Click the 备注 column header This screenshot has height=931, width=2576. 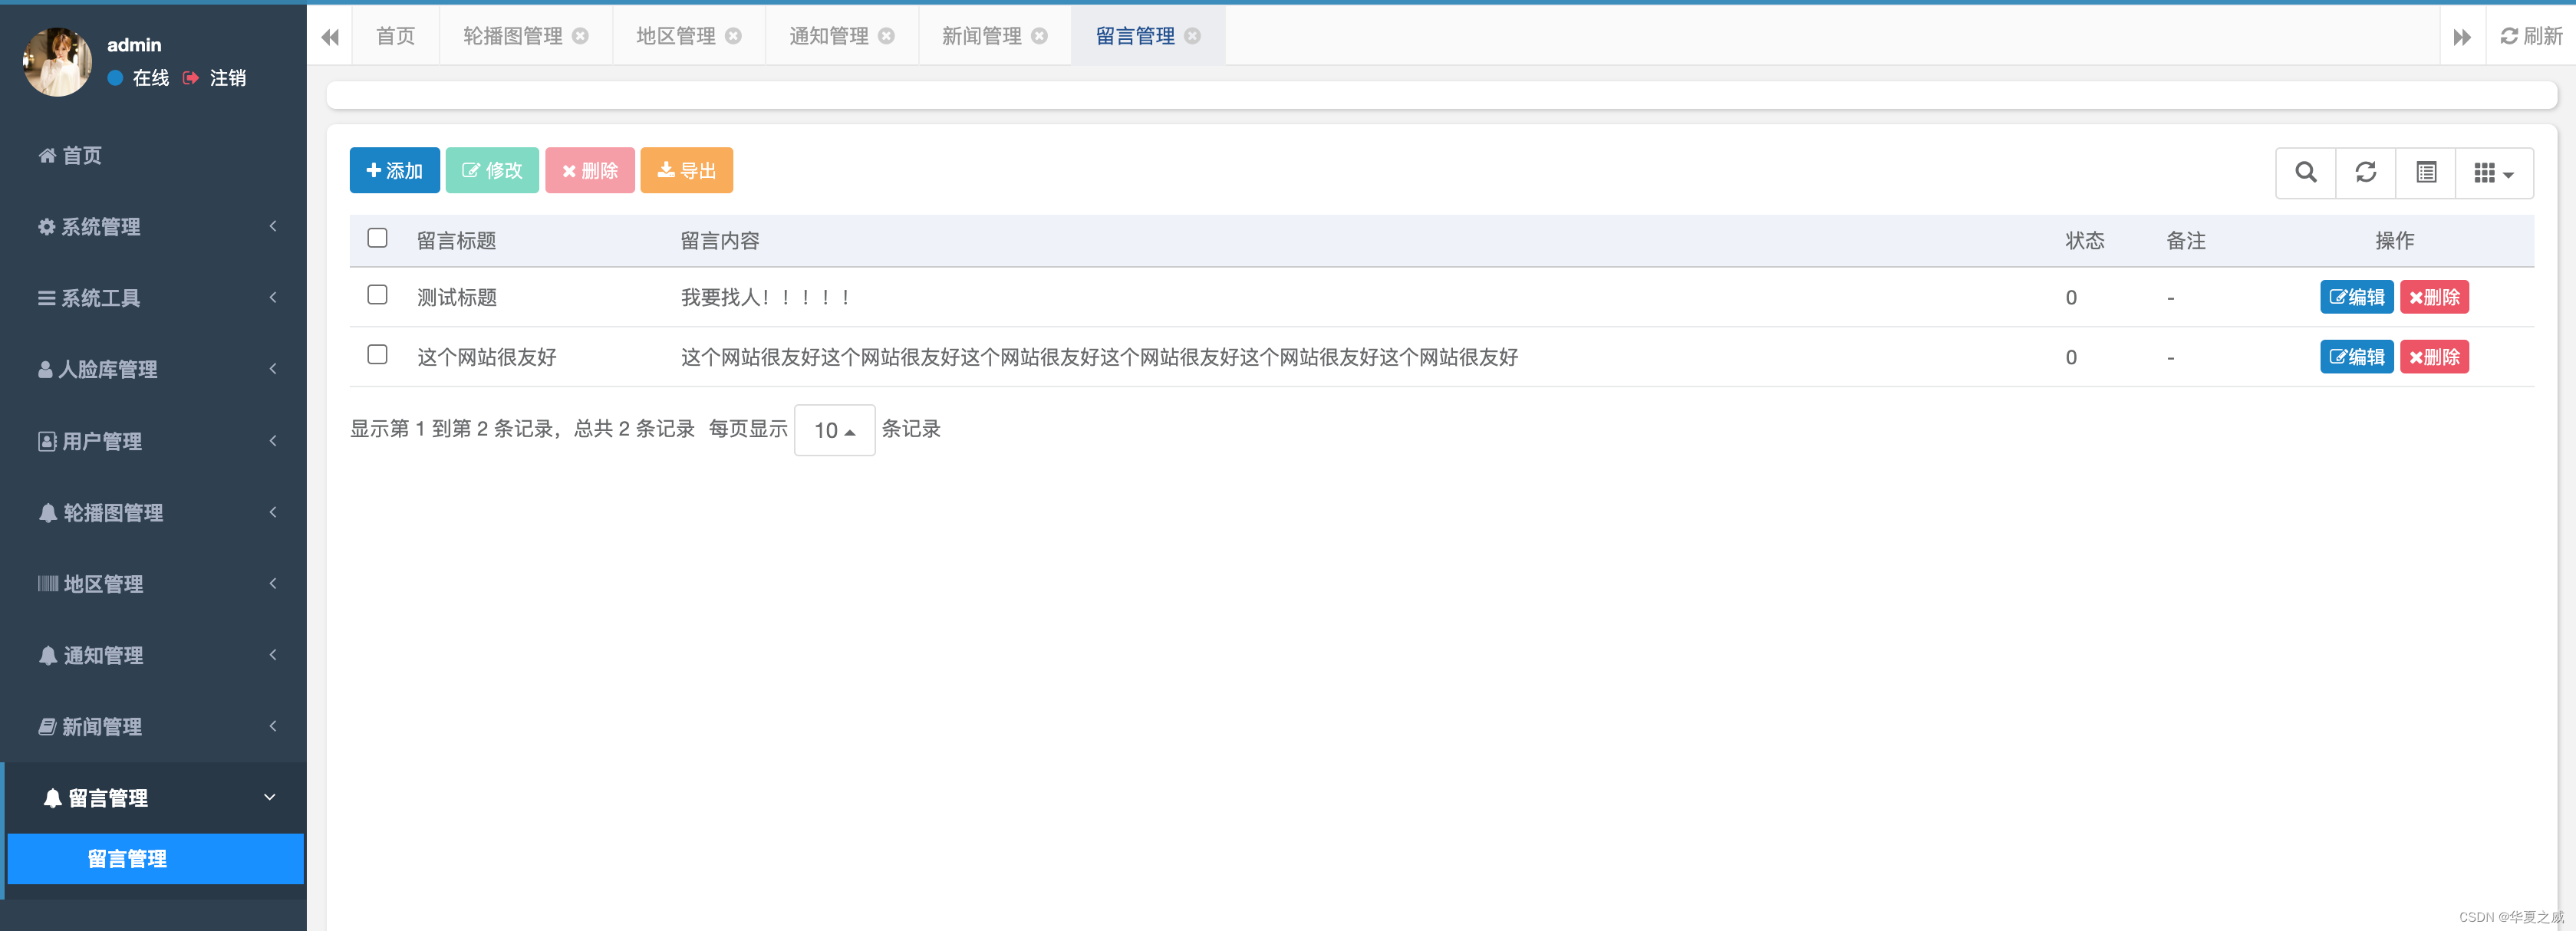(2186, 241)
